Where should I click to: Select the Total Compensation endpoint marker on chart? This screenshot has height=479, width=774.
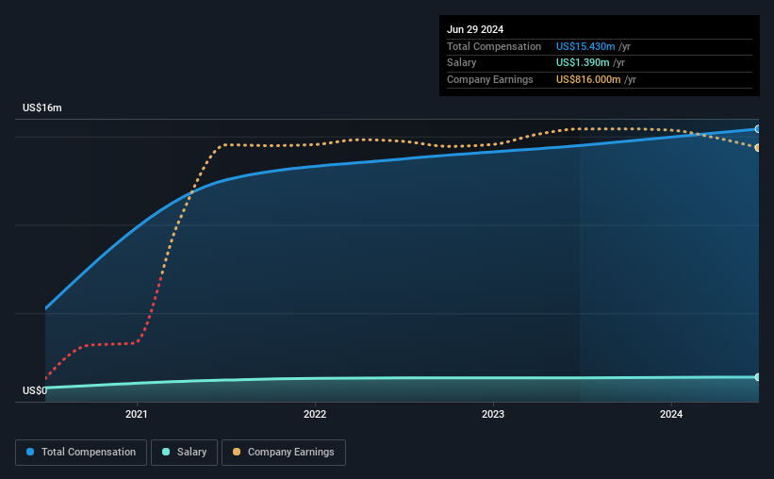click(x=757, y=129)
